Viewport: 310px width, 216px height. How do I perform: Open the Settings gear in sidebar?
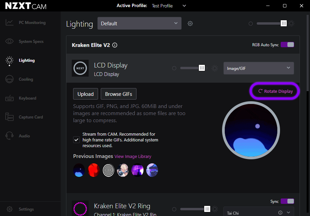pos(10,209)
